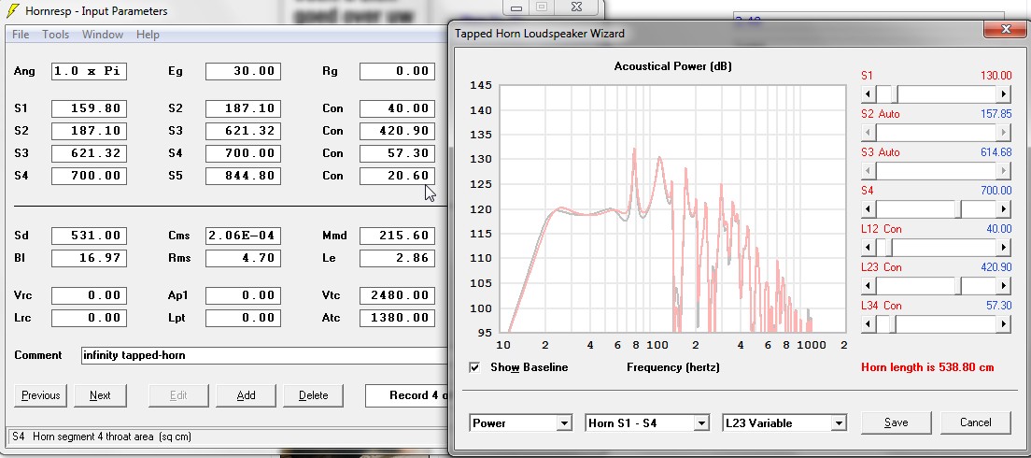Open the Window menu

103,35
